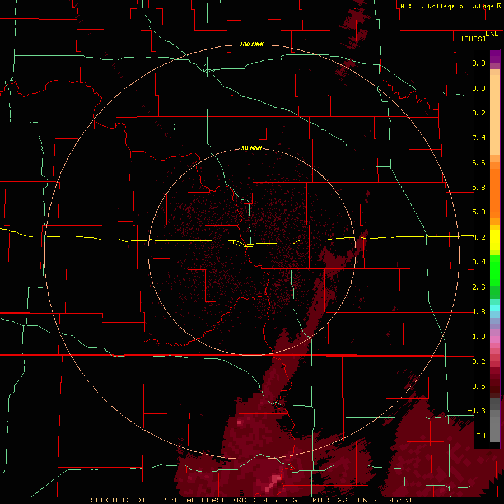Click the 1.8 scale value
The width and height of the screenshot is (504, 504).
click(479, 312)
